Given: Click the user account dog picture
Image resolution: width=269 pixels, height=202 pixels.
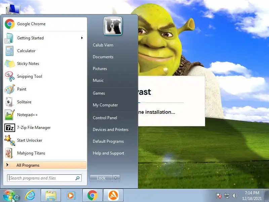Looking at the screenshot, I should 113,26.
